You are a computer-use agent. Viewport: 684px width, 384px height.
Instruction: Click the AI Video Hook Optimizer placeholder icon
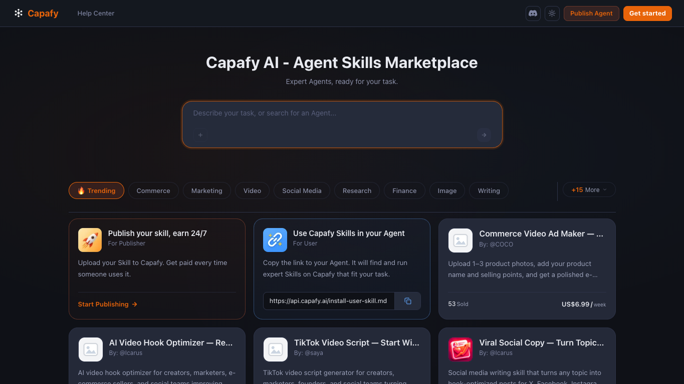91,349
